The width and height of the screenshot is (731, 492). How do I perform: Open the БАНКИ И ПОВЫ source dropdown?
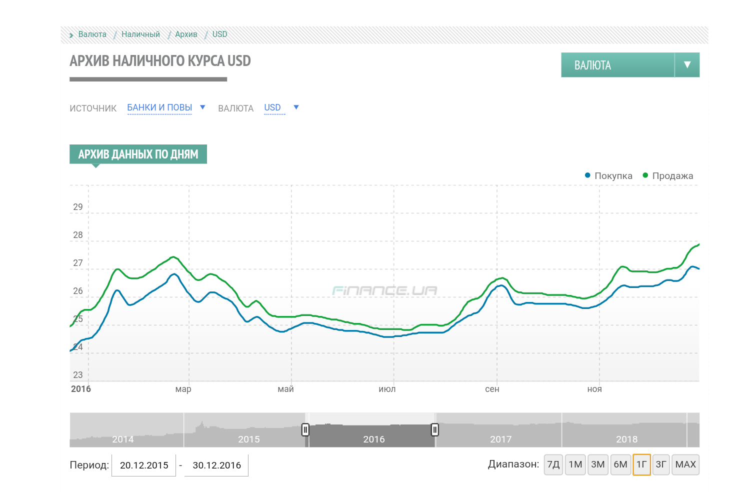159,107
